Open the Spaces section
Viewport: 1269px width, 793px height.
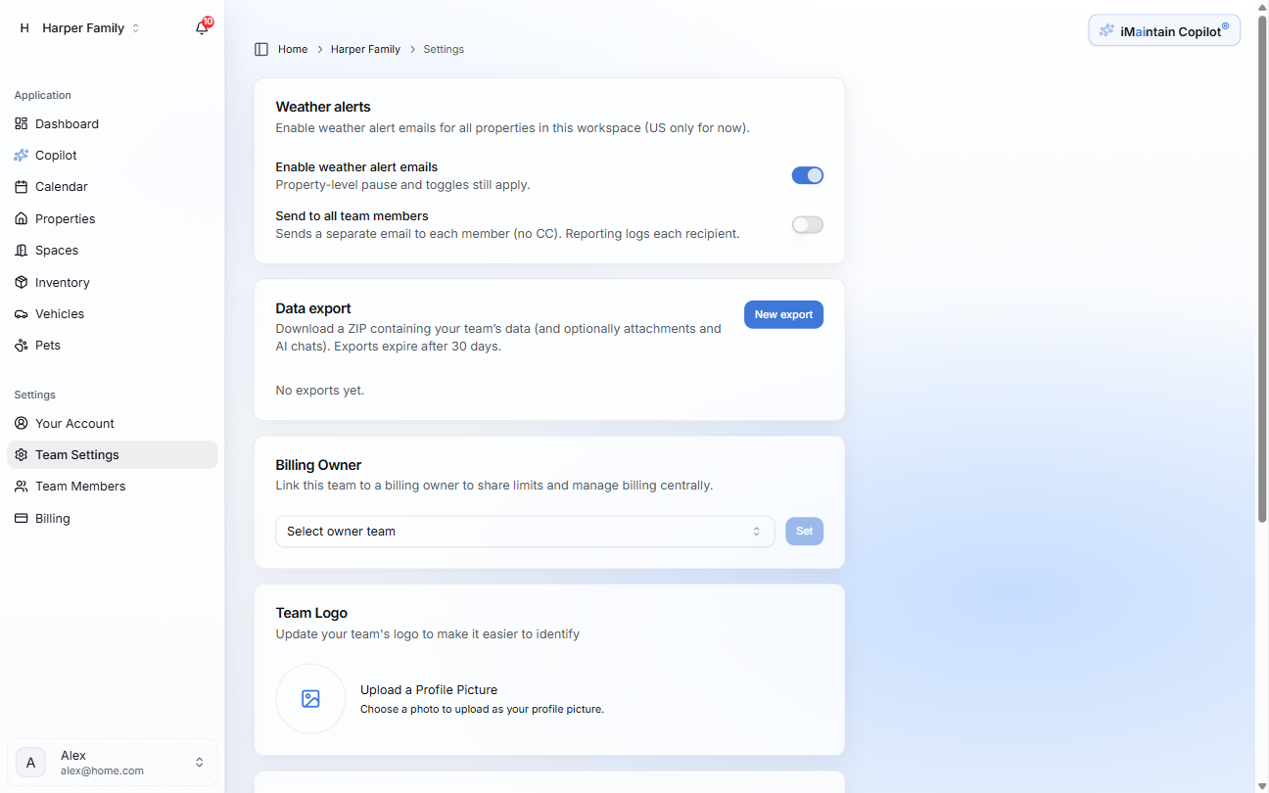[x=57, y=250]
